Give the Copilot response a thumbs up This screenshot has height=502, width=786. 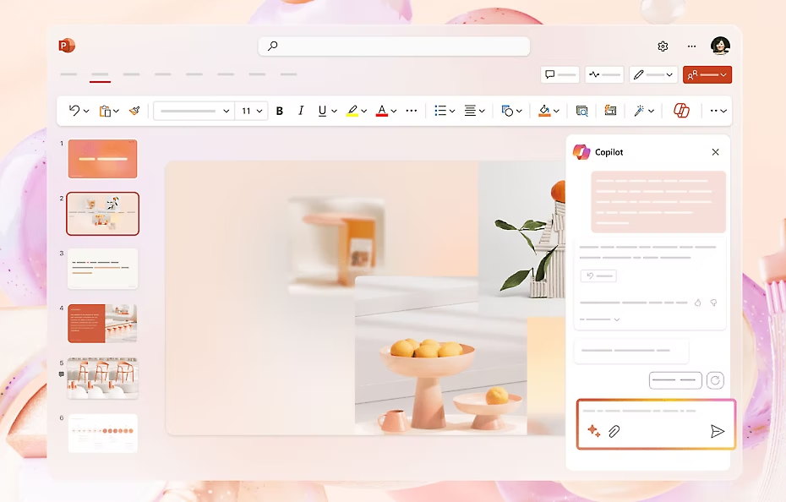coord(697,303)
